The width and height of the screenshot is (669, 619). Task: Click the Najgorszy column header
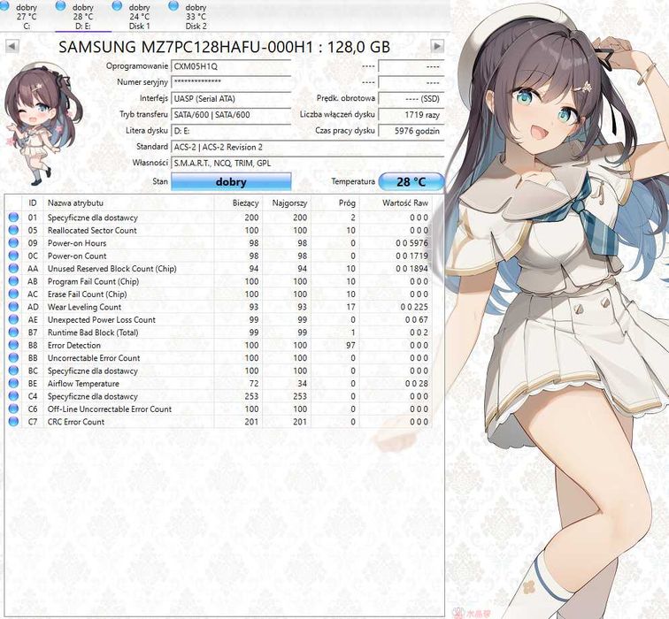[287, 203]
